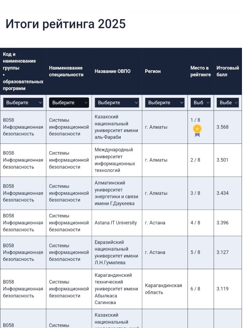Click the Название ОВПО column header
Image resolution: width=246 pixels, height=328 pixels.
[113, 71]
